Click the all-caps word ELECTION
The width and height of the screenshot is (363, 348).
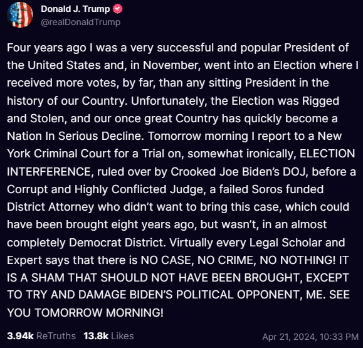(327, 154)
